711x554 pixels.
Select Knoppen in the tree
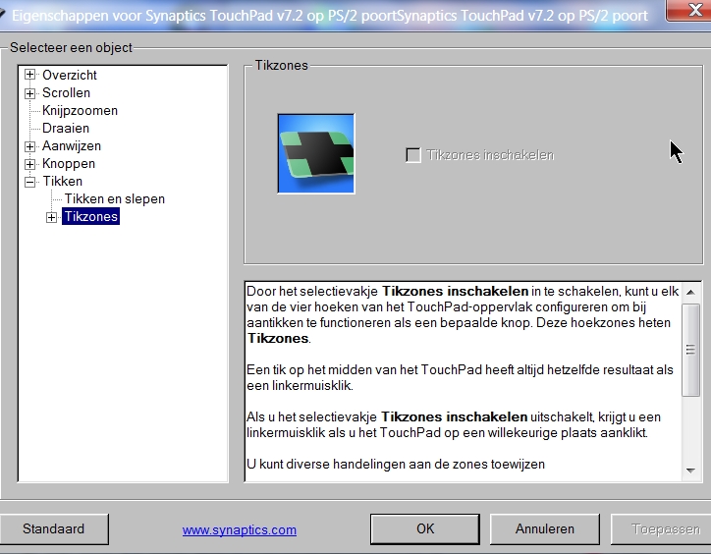(69, 164)
